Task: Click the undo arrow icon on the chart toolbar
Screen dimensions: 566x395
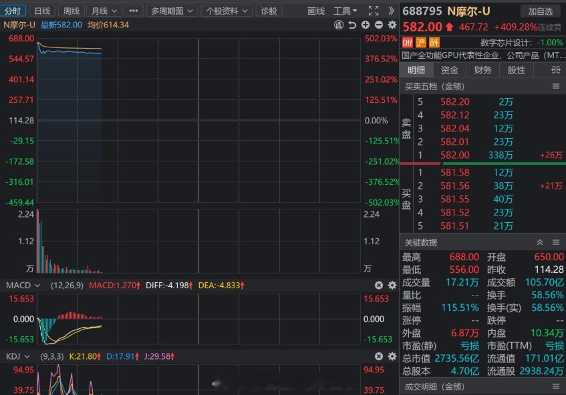Action: click(x=352, y=25)
